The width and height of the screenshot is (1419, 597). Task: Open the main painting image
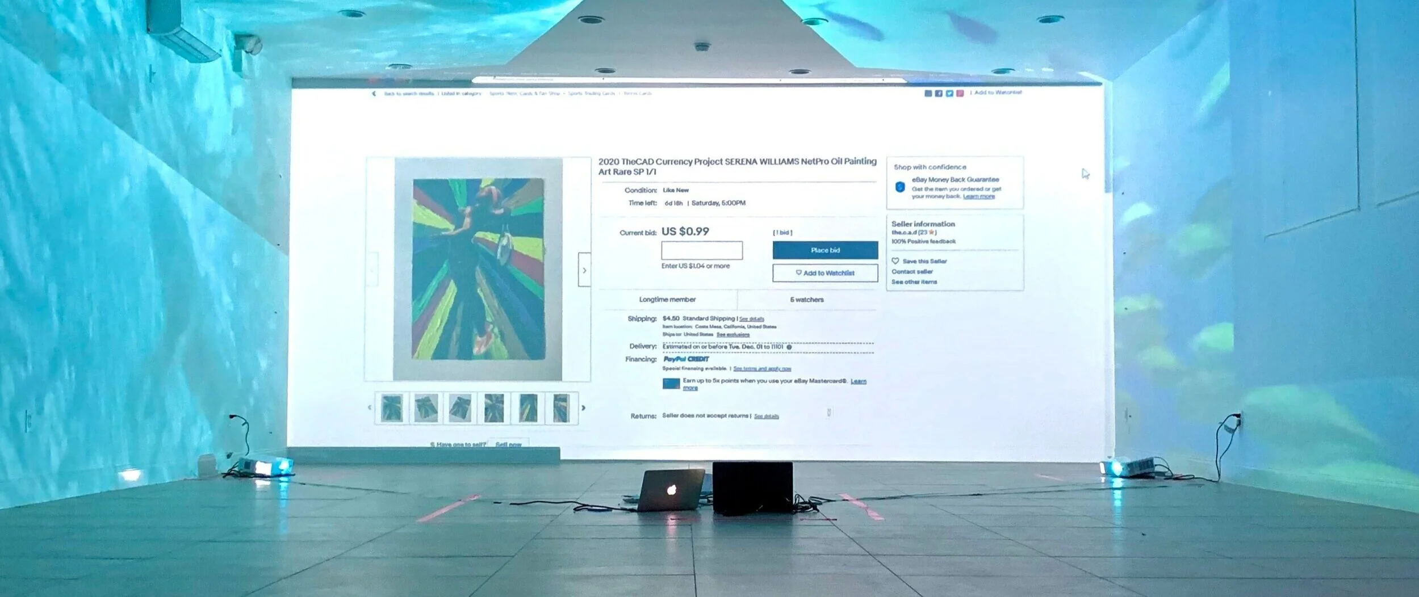click(478, 269)
